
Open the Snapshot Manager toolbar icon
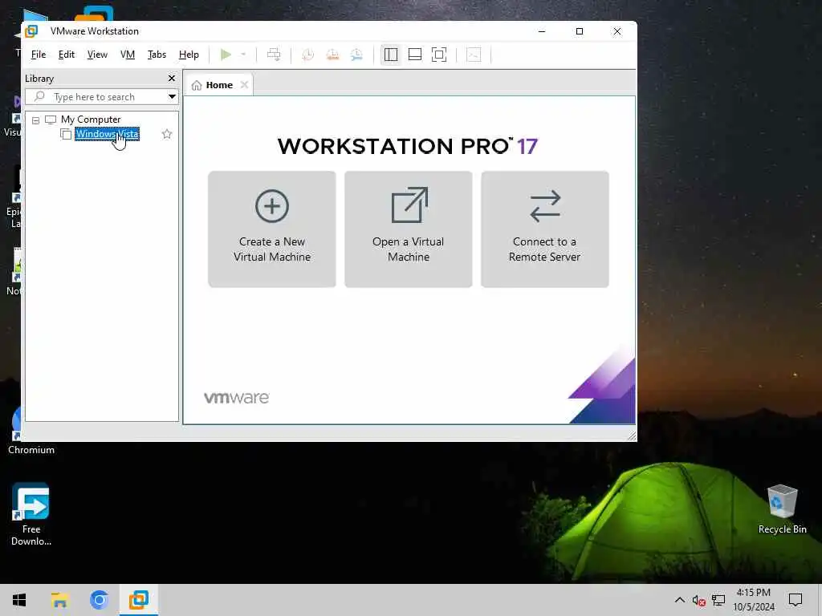[x=356, y=55]
